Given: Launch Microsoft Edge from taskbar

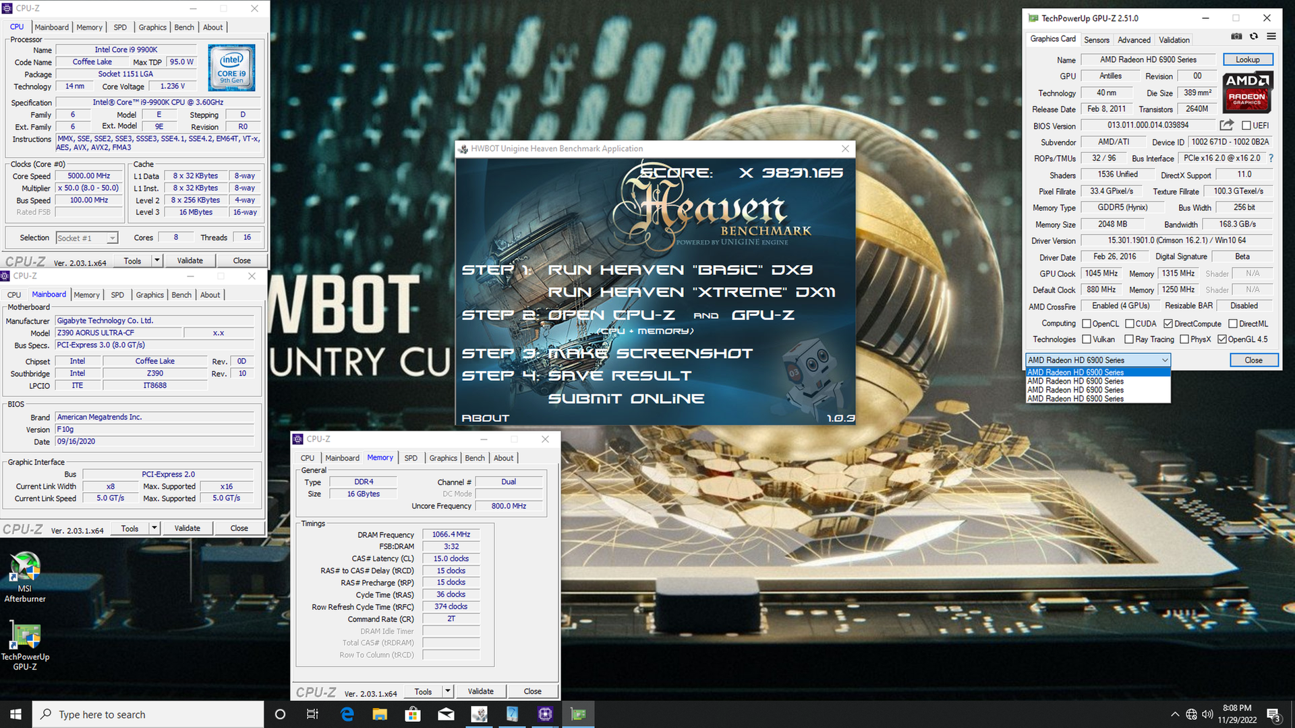Looking at the screenshot, I should 347,714.
